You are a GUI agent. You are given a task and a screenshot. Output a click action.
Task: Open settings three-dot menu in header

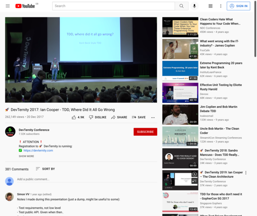pyautogui.click(x=221, y=6)
